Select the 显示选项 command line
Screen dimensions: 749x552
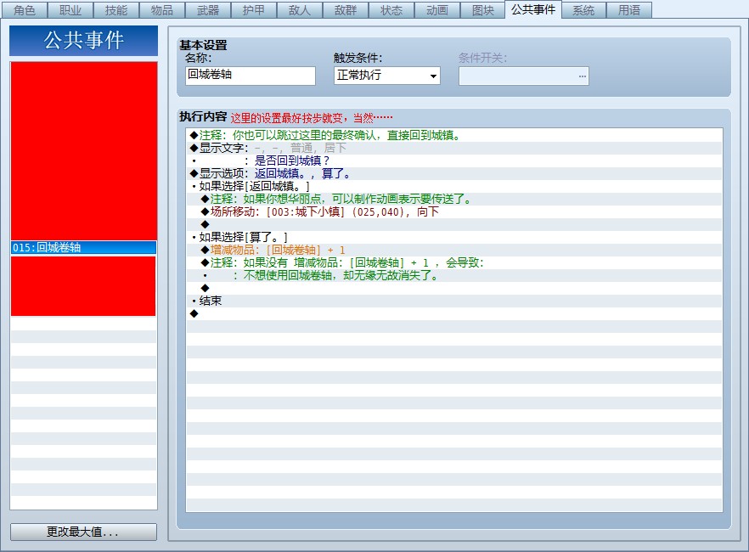coord(454,174)
